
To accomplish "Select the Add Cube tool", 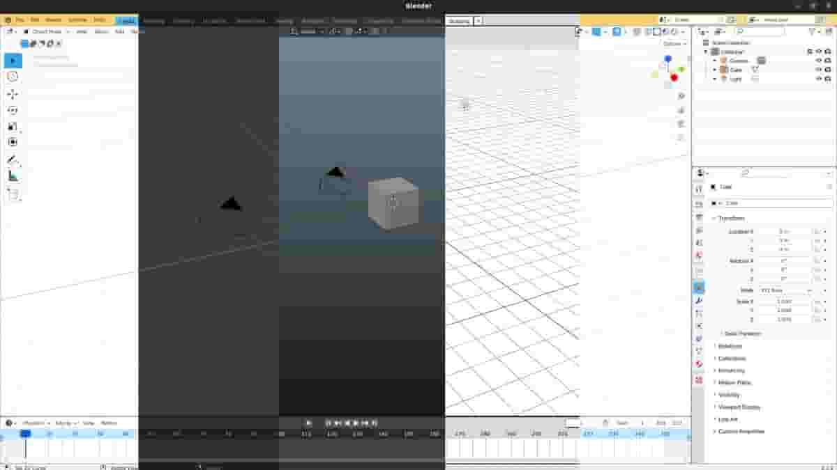I will click(x=13, y=194).
